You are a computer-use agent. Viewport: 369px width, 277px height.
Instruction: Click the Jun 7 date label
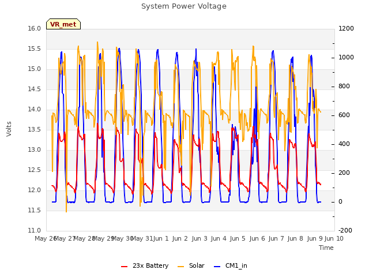coord(276,238)
